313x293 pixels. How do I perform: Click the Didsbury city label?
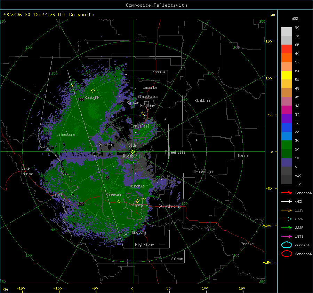(x=131, y=156)
